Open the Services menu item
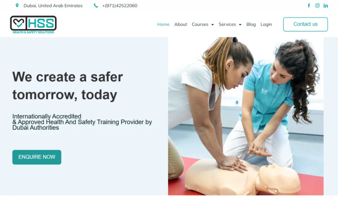 click(x=227, y=25)
